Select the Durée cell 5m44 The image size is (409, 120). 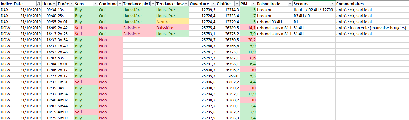pos(65,106)
